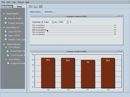Open the View menu
This screenshot has height=97, width=130.
pos(14,2)
